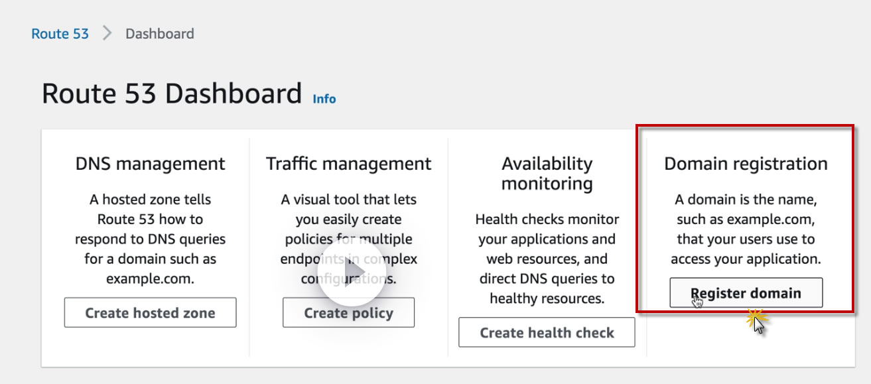
Task: Click the DNS management card heading
Action: click(x=150, y=163)
